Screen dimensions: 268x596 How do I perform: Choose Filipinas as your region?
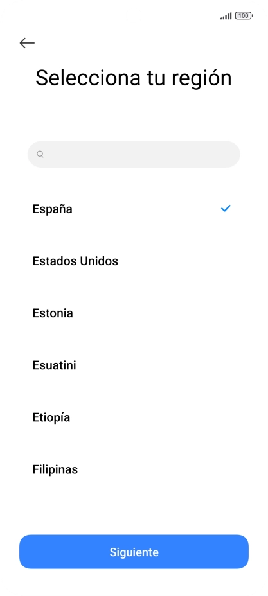click(x=134, y=469)
